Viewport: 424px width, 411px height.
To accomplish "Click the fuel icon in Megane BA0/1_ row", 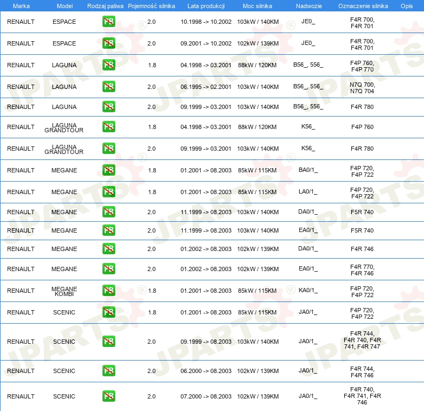I will 108,170.
